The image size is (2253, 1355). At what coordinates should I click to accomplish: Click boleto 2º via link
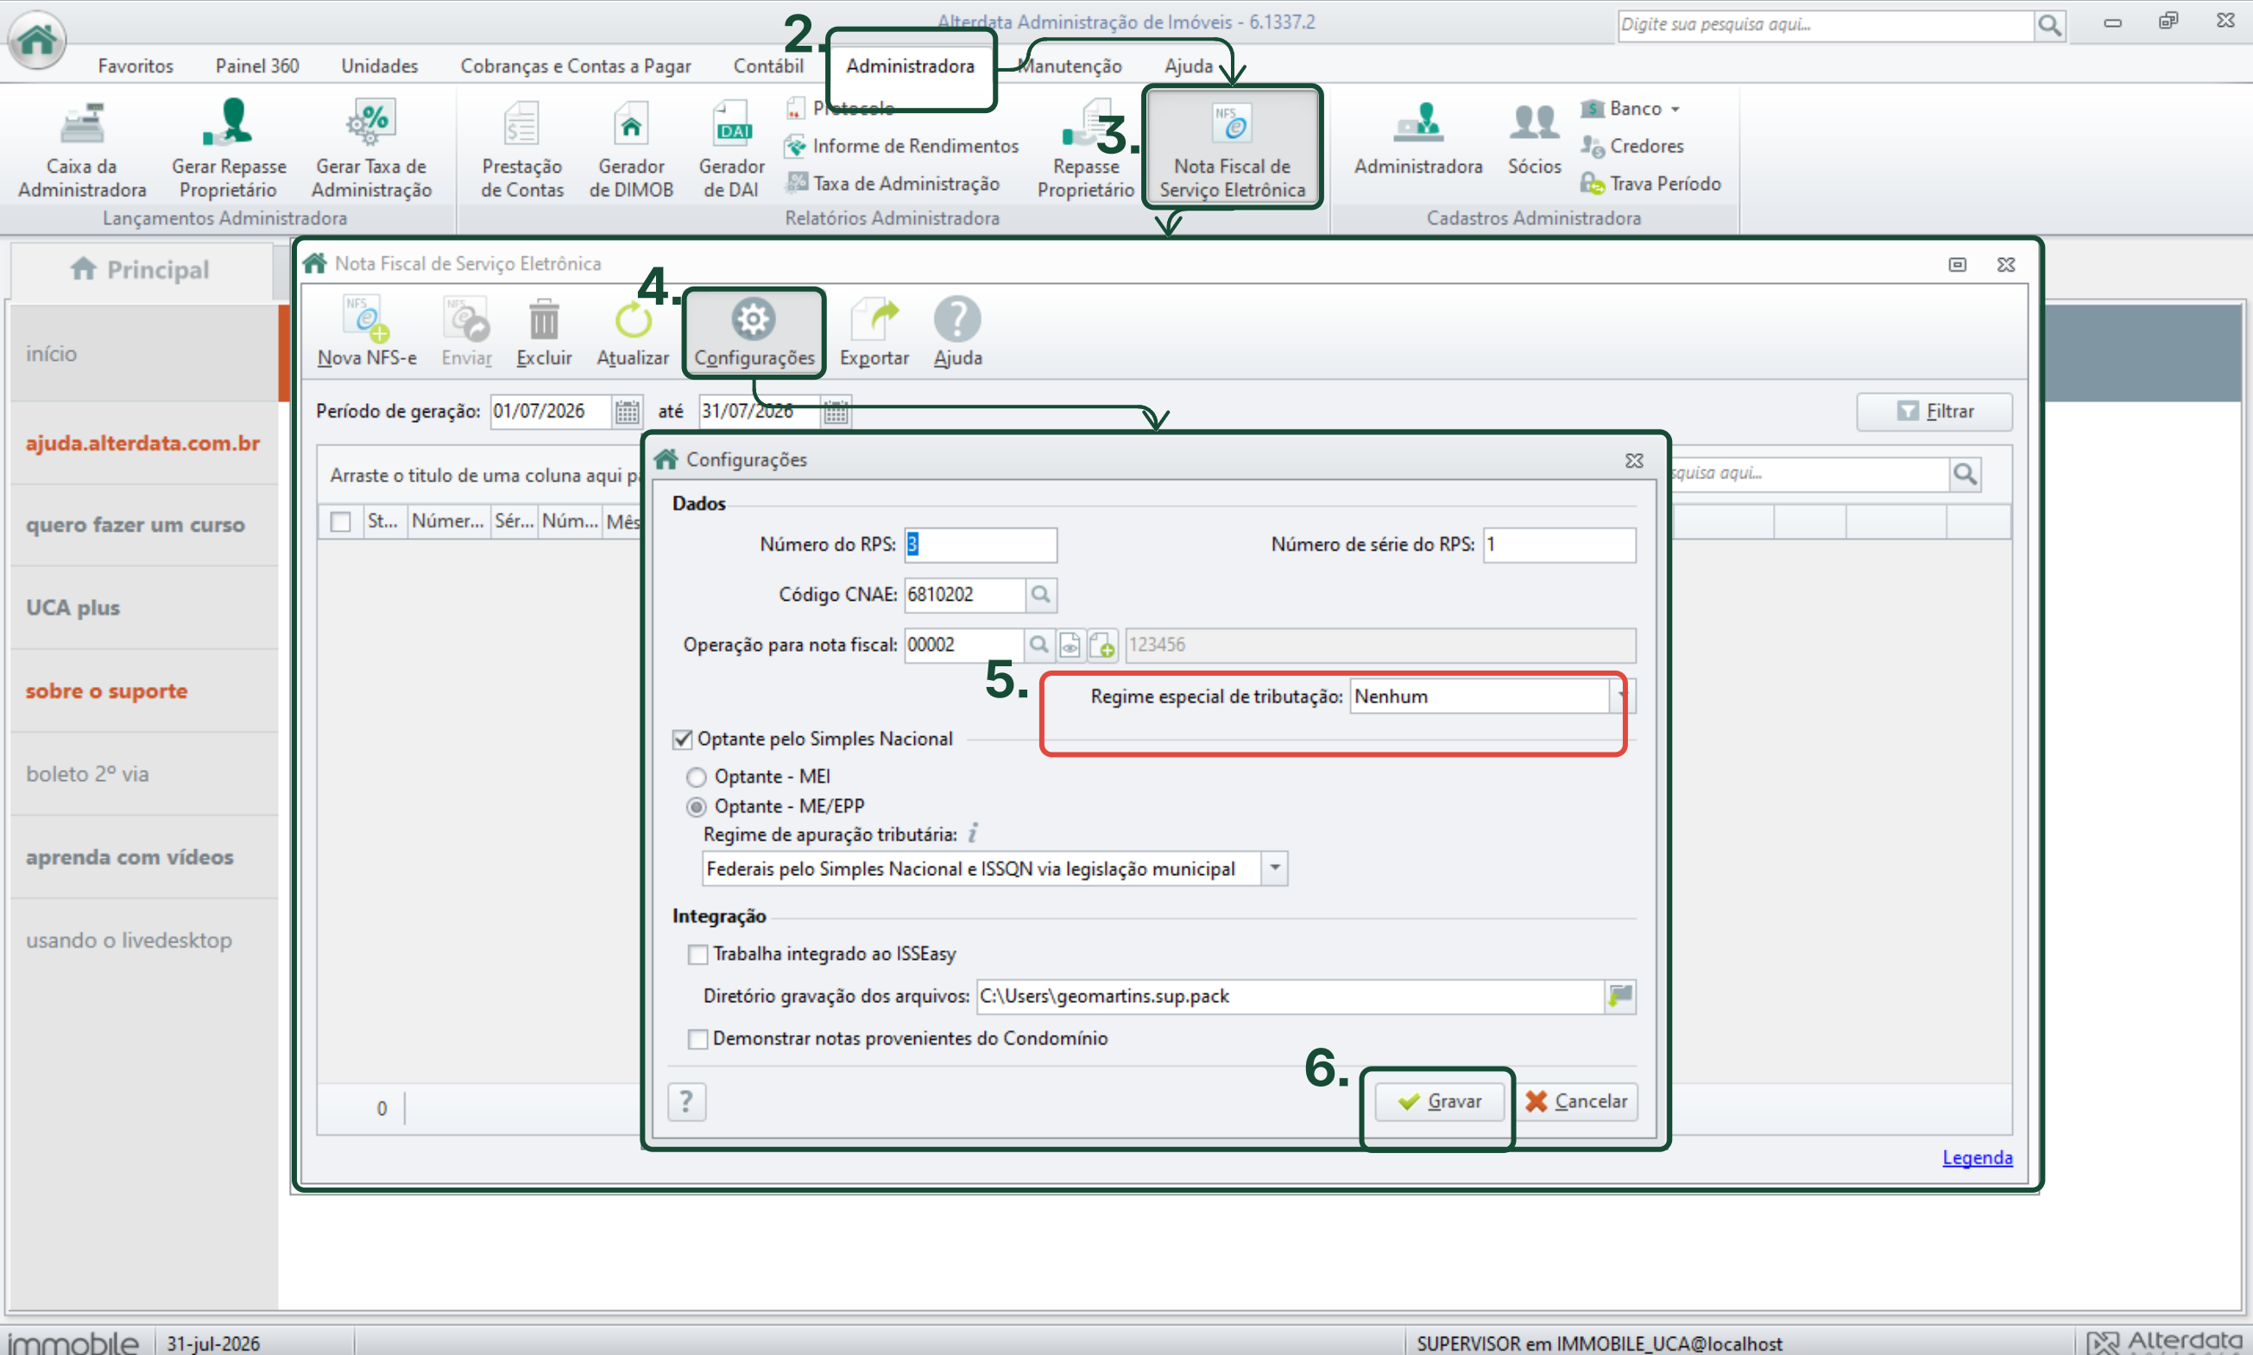click(87, 774)
